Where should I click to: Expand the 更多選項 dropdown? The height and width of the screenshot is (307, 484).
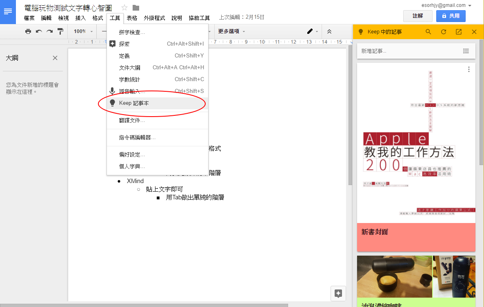(x=231, y=31)
